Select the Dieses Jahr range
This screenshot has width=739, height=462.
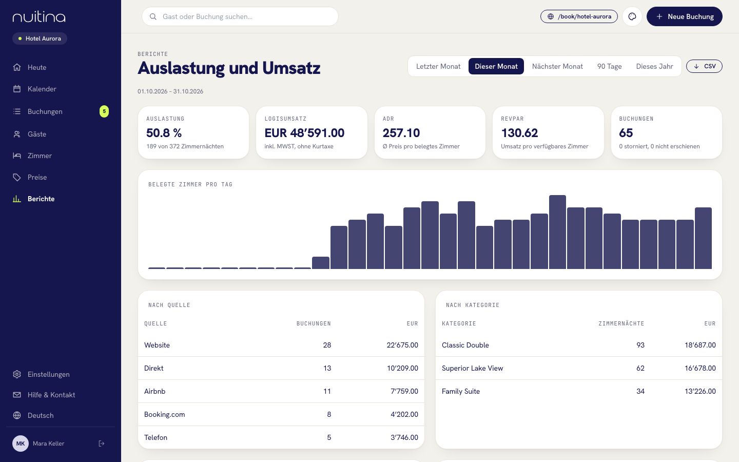coord(654,66)
